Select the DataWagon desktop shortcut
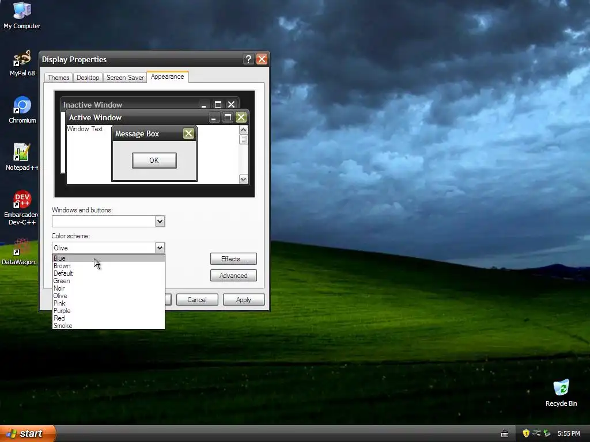The width and height of the screenshot is (590, 442). [x=20, y=252]
